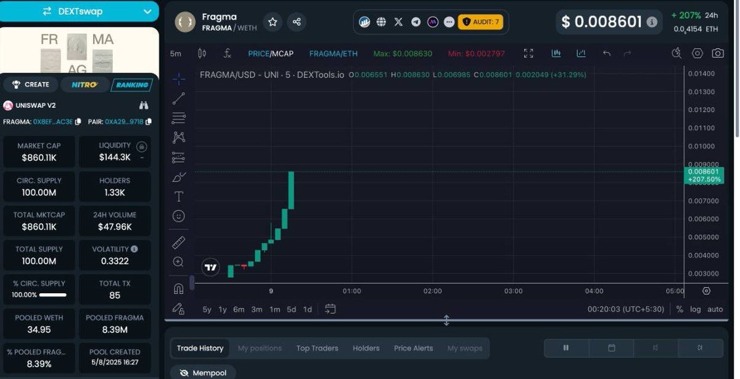Select the Fibonacci retracement tool
740x379 pixels.
click(x=178, y=118)
